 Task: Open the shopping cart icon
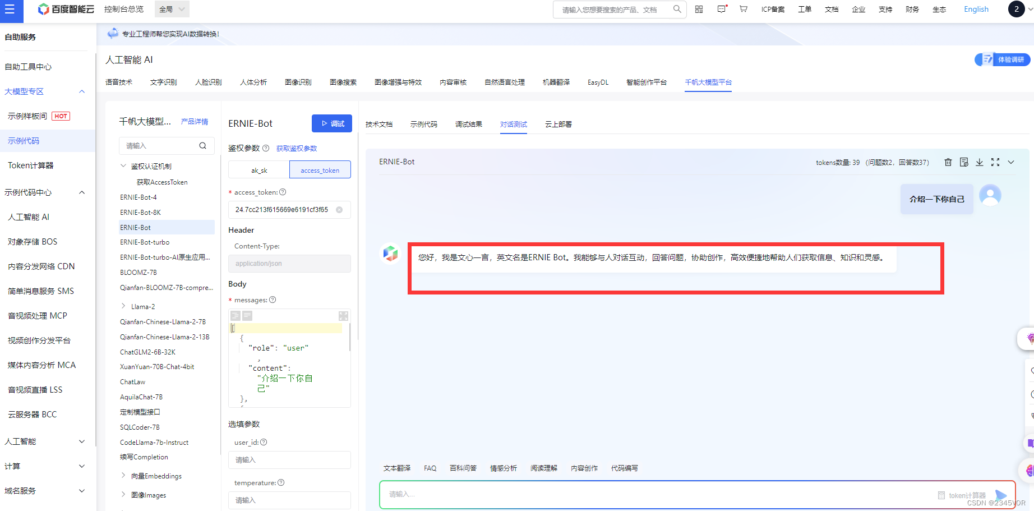[x=744, y=9]
